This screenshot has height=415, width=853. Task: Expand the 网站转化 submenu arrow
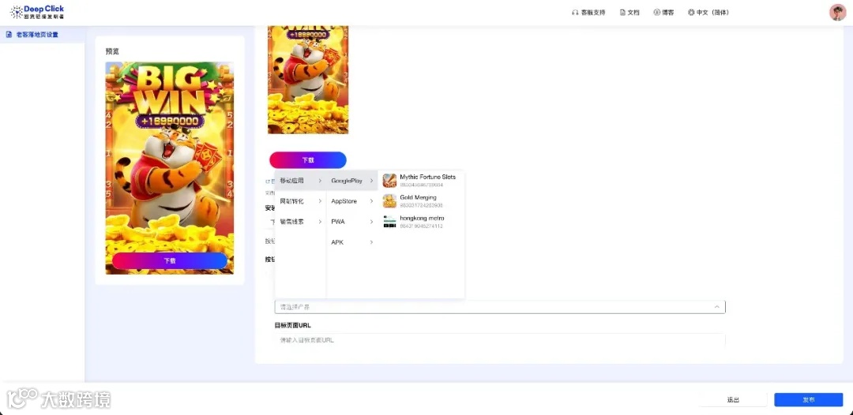[320, 201]
